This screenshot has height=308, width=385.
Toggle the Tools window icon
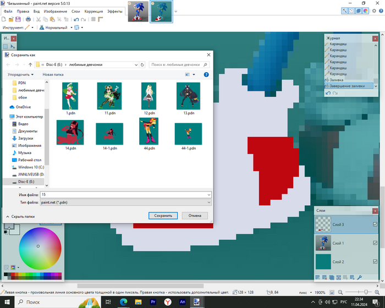[345, 10]
